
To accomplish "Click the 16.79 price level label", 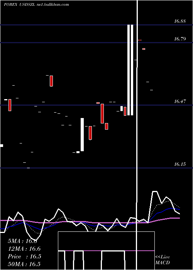I will point(180,39).
